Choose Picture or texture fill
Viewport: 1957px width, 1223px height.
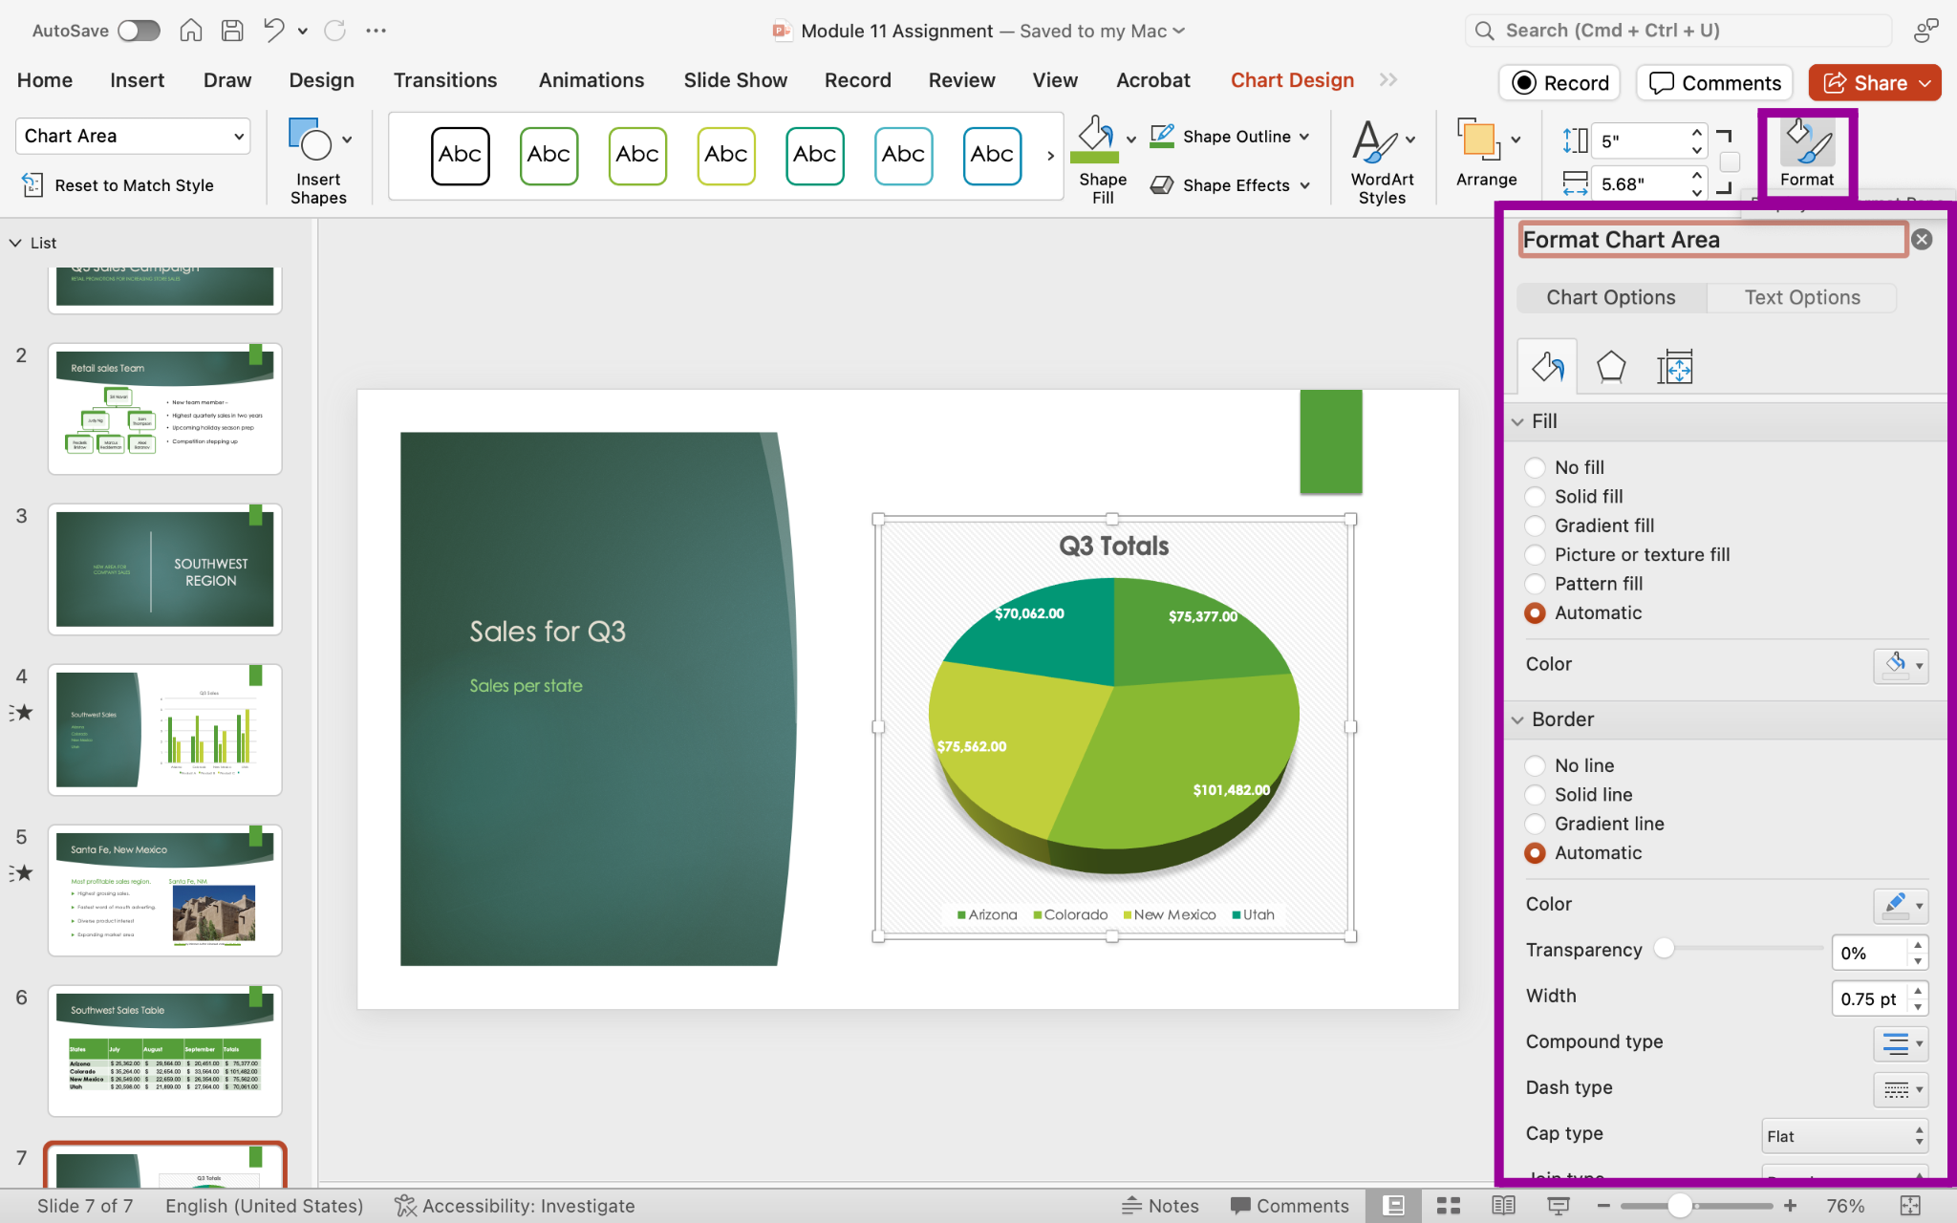[x=1535, y=554]
